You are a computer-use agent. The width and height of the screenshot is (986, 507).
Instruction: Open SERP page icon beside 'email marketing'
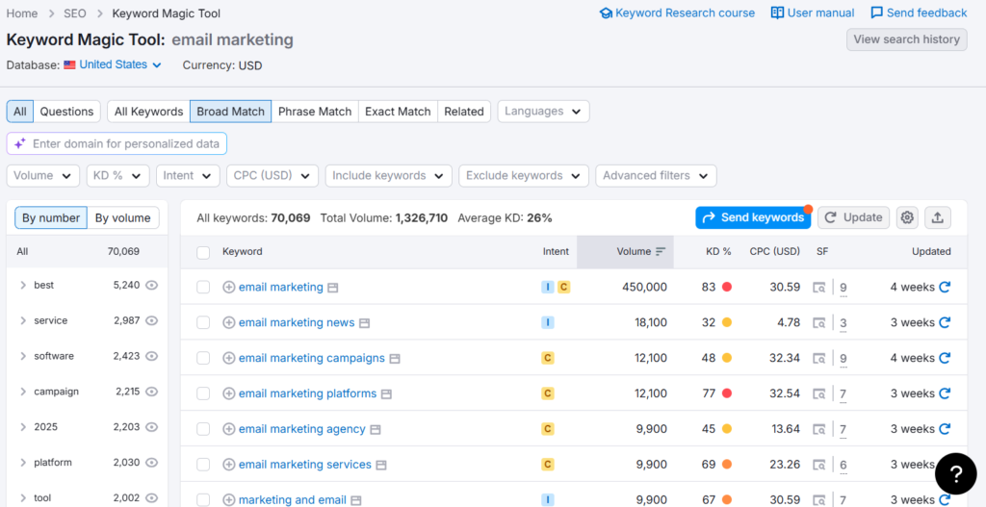point(333,288)
